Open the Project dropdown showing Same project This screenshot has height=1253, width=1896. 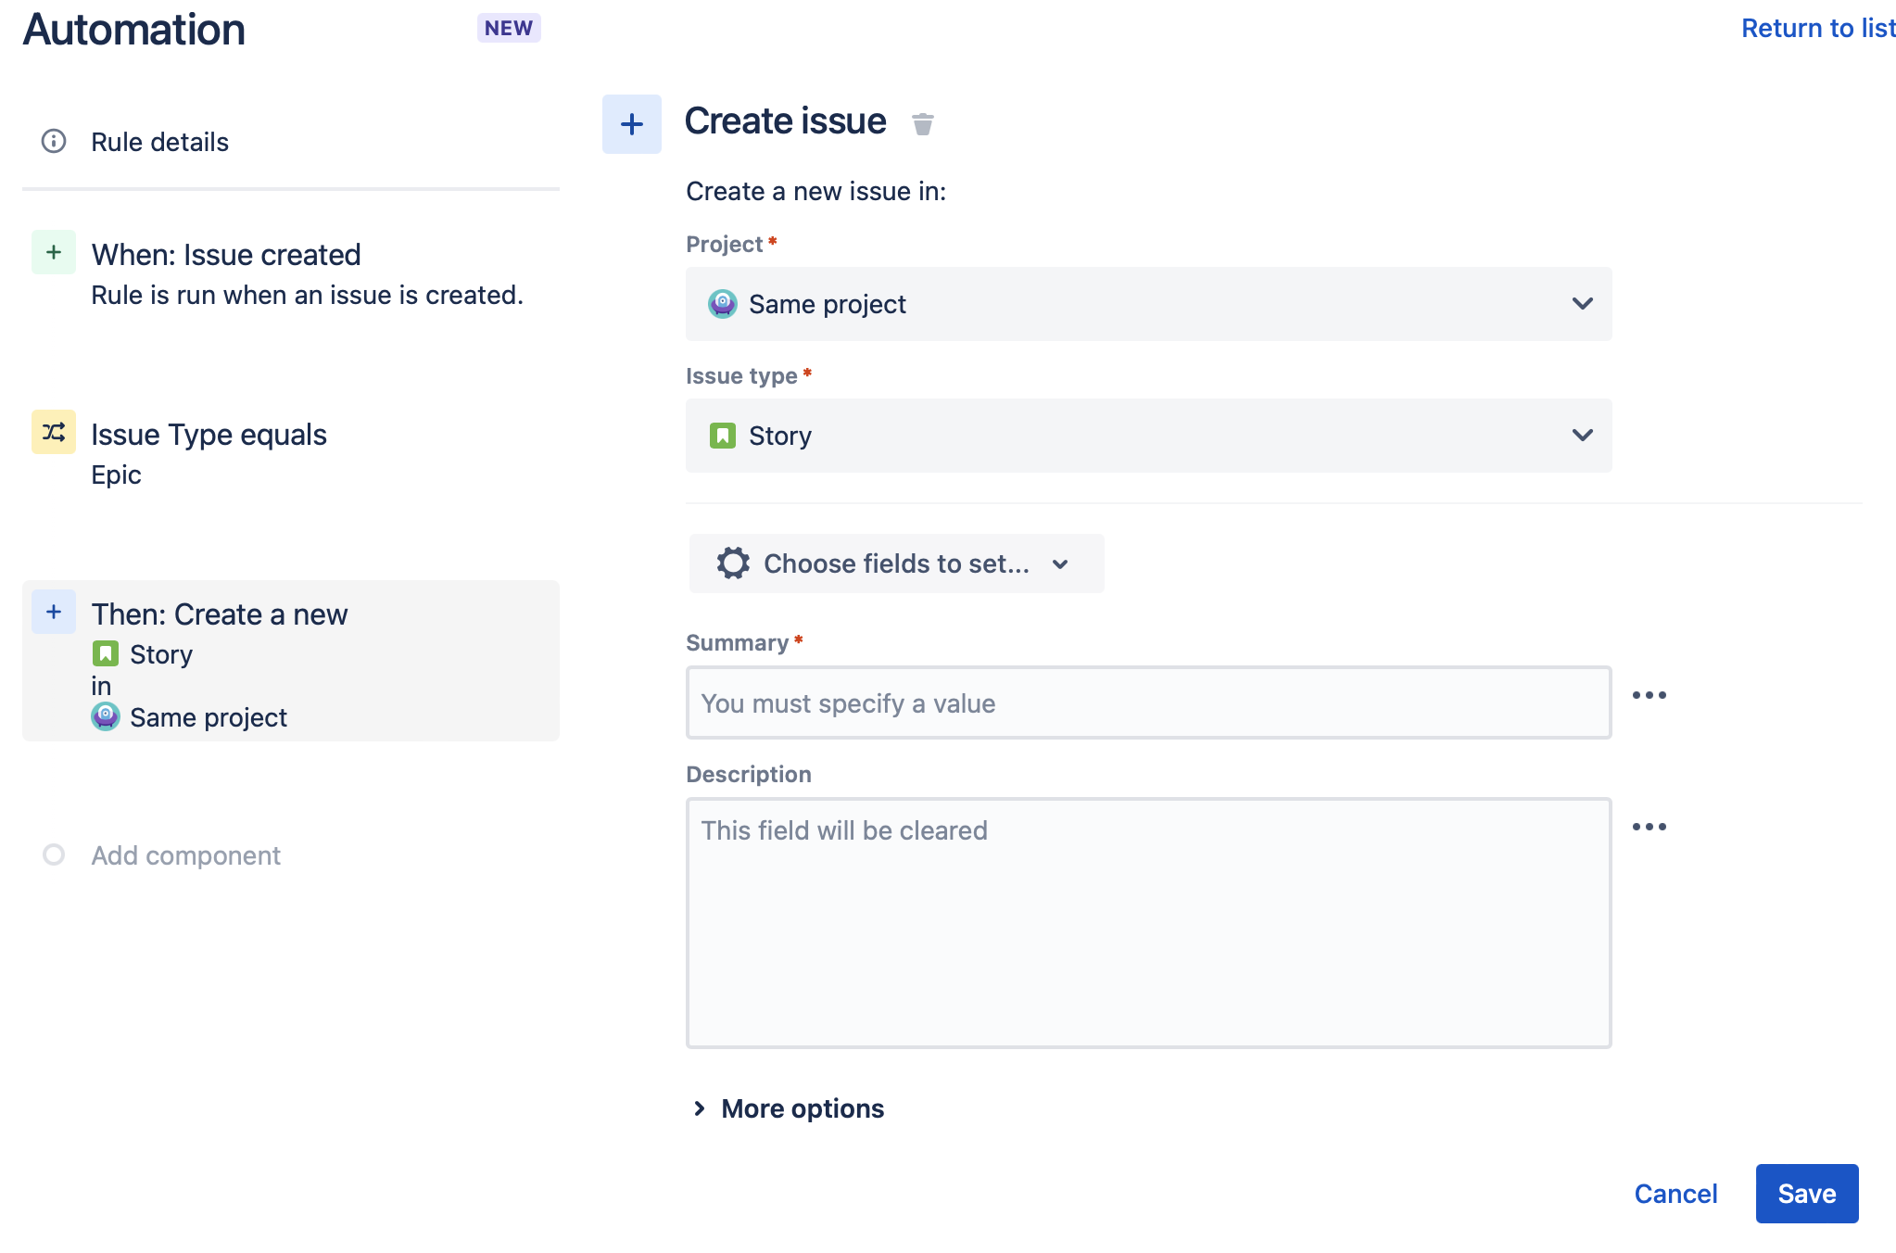1148,304
